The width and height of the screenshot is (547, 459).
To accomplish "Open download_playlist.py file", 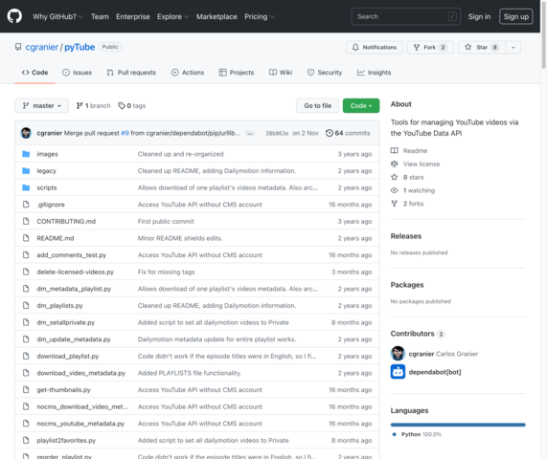I will point(68,357).
